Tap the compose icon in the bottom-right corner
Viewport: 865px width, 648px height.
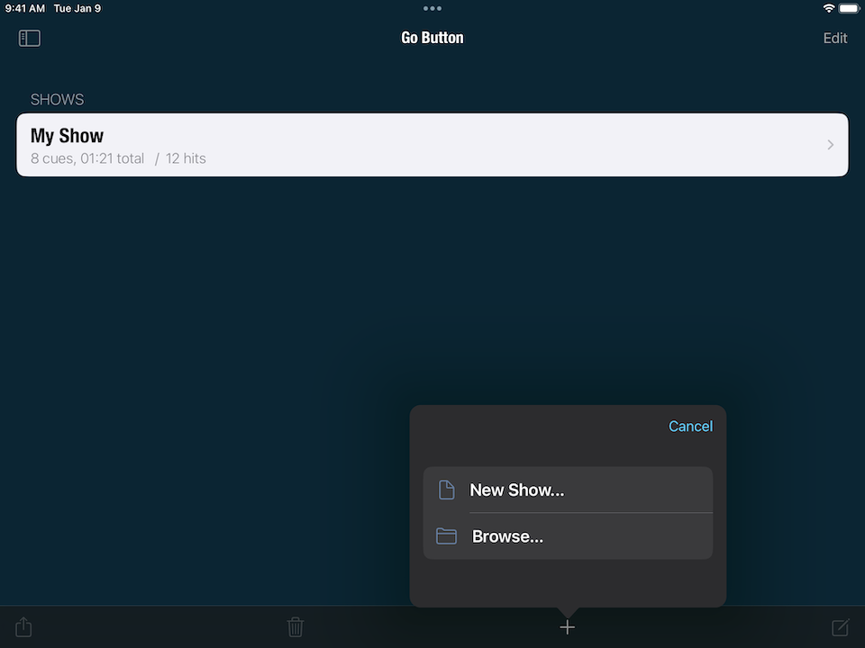pyautogui.click(x=840, y=627)
